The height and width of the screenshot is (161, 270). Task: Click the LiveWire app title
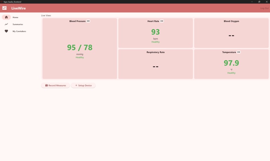19,8
